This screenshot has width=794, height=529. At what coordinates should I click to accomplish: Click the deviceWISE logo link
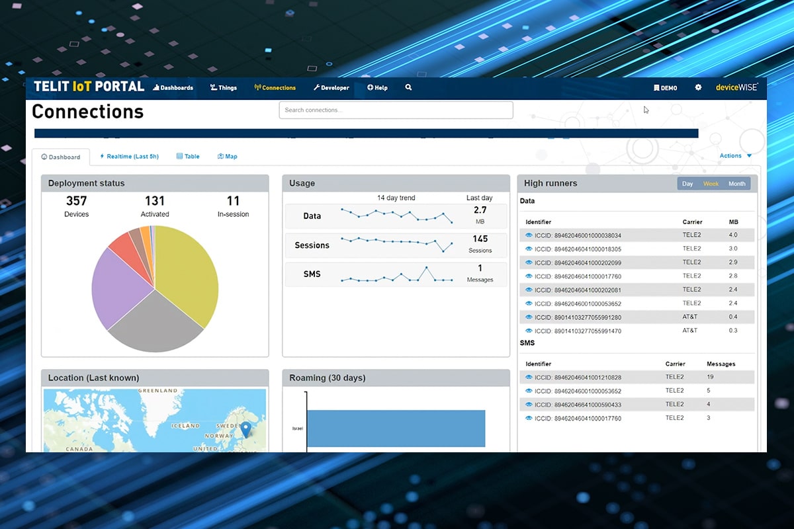(x=736, y=87)
